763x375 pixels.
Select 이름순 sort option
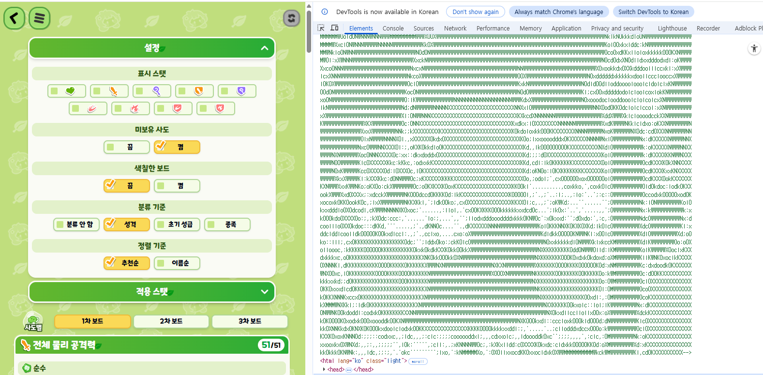click(177, 263)
